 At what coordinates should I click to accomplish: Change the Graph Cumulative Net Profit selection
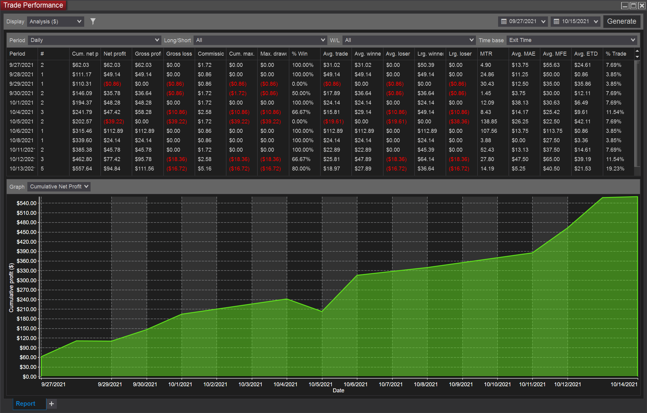pyautogui.click(x=59, y=187)
